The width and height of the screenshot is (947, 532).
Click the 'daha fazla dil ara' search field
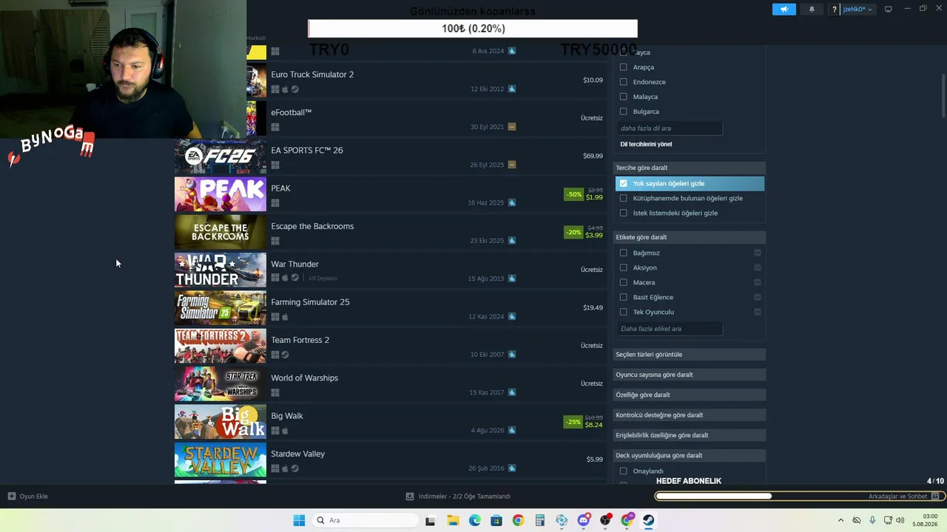coord(670,129)
